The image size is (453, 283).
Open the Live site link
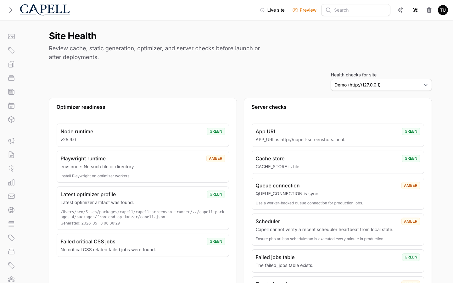(x=272, y=10)
